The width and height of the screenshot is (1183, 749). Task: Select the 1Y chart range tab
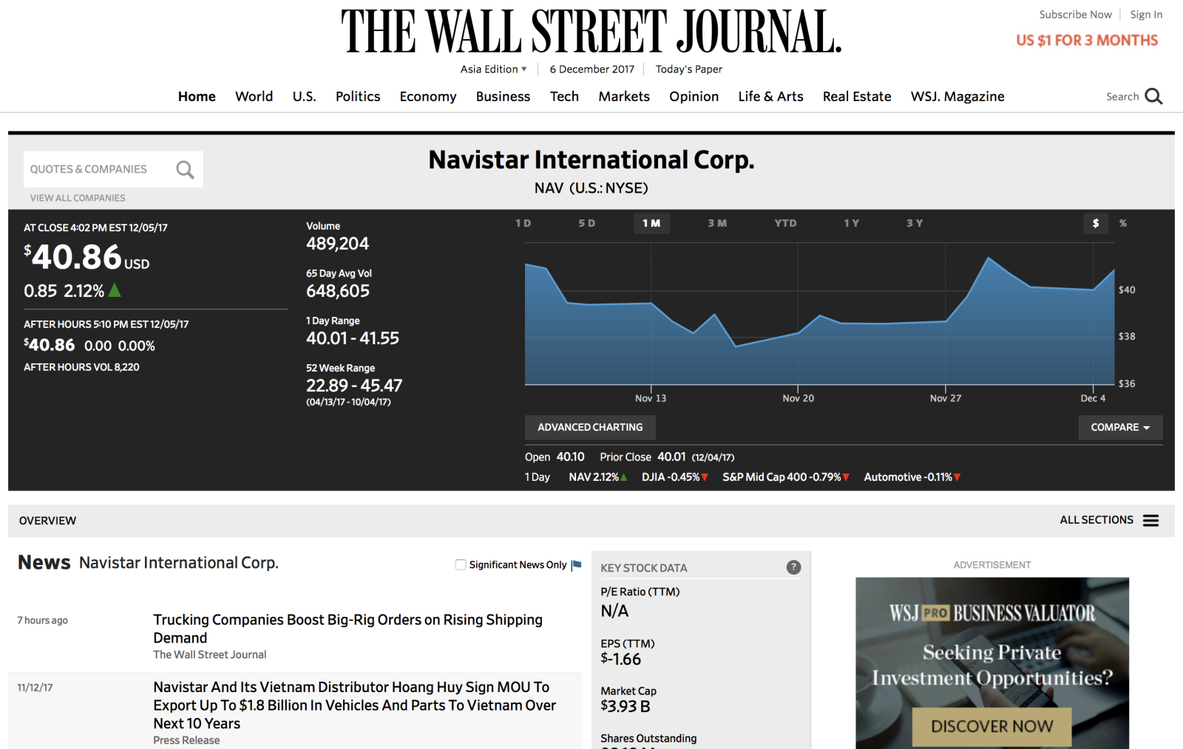tap(852, 223)
